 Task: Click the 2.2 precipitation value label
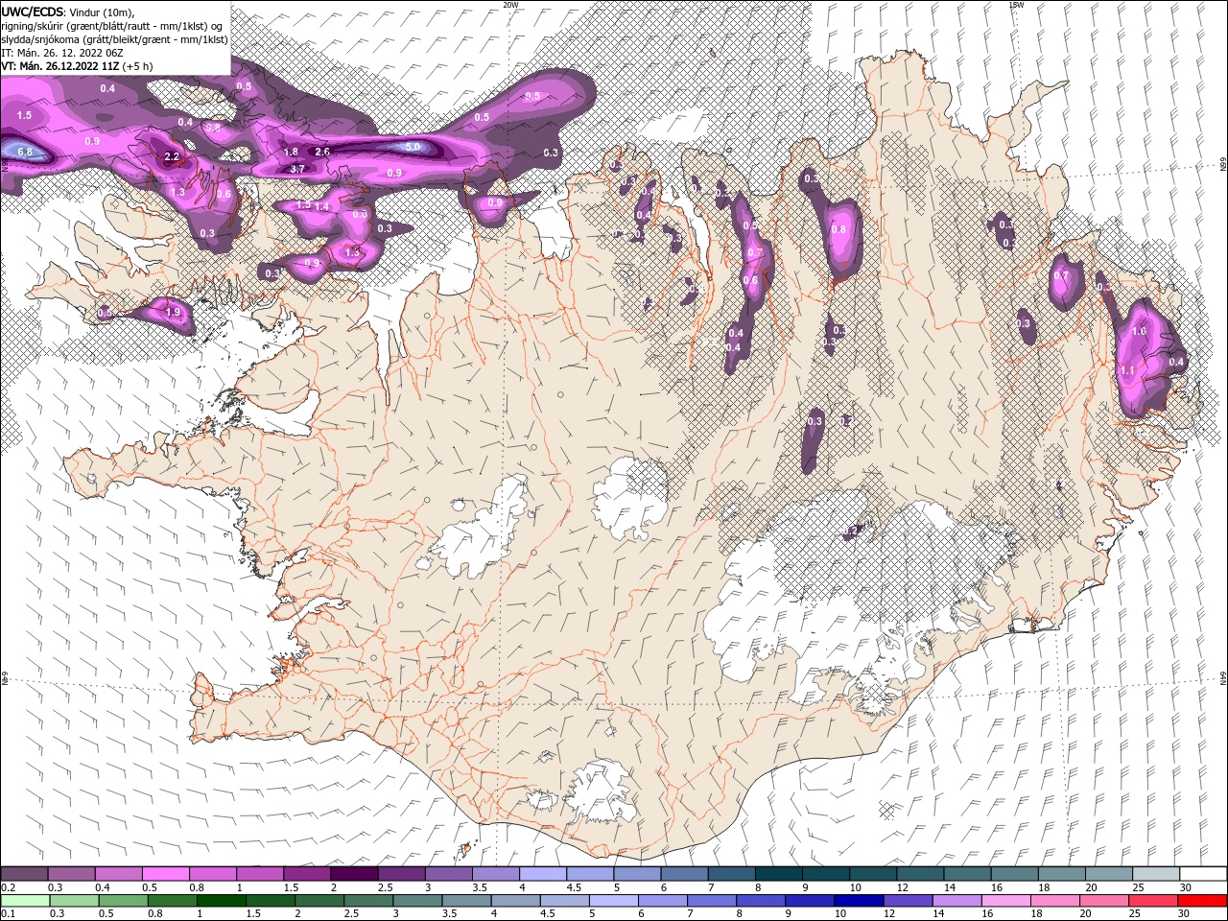tap(172, 156)
